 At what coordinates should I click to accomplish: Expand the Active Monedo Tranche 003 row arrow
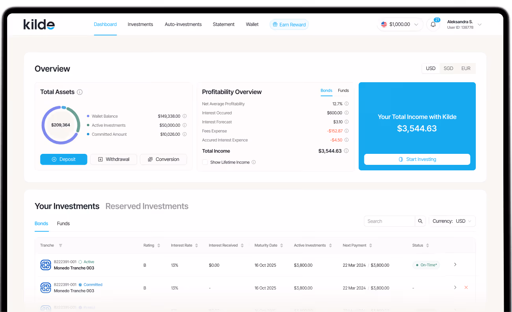[455, 265]
